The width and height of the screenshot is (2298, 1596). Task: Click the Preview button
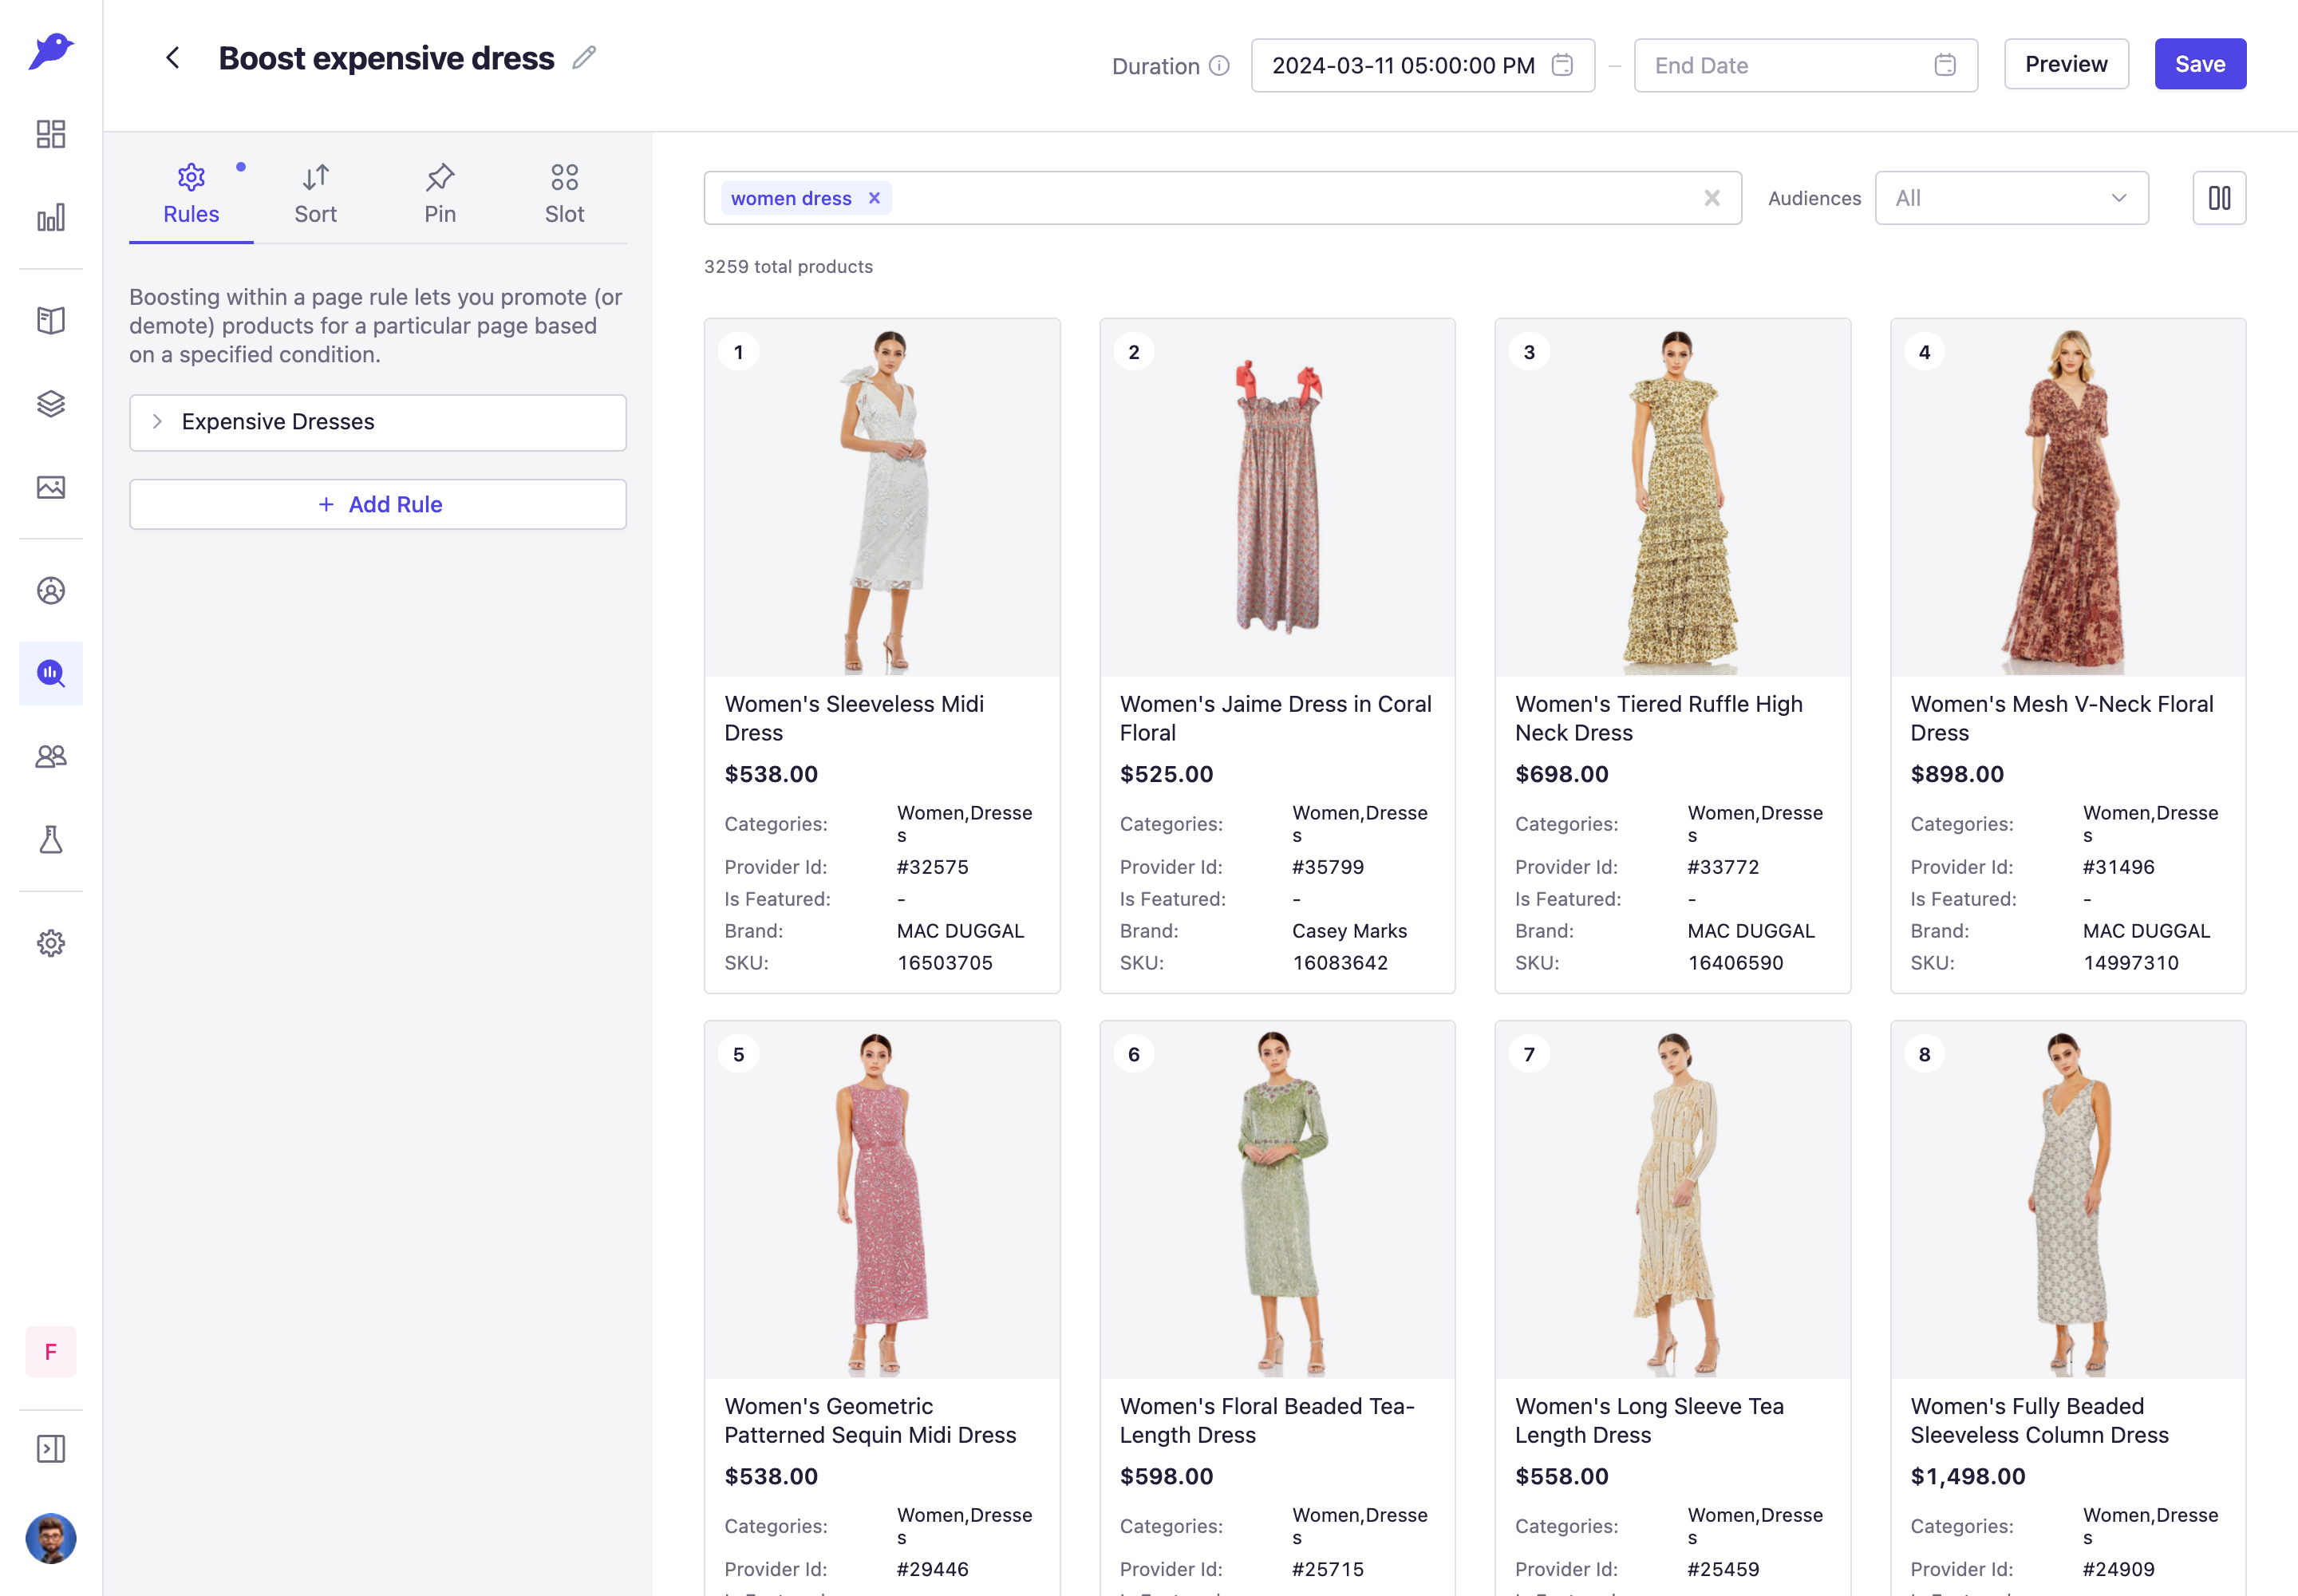click(2066, 64)
